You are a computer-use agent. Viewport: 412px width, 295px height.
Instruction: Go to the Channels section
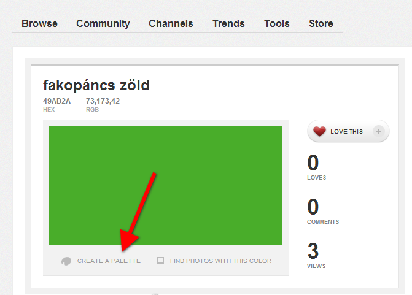171,24
